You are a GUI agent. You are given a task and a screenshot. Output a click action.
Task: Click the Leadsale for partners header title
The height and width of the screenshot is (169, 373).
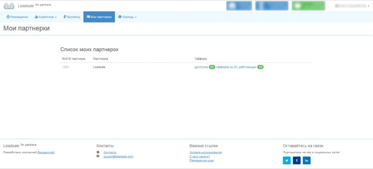click(35, 6)
